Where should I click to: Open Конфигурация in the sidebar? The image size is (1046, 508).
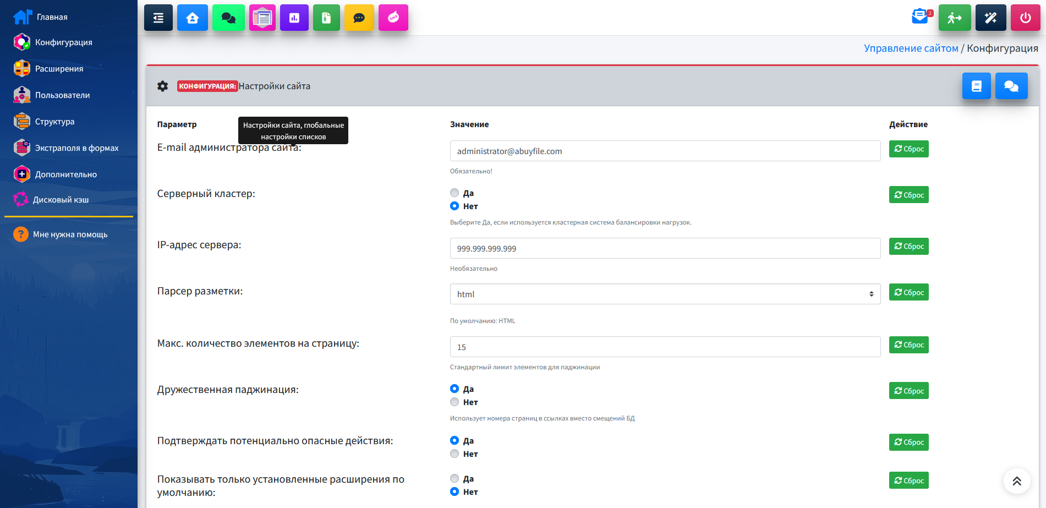click(x=63, y=42)
